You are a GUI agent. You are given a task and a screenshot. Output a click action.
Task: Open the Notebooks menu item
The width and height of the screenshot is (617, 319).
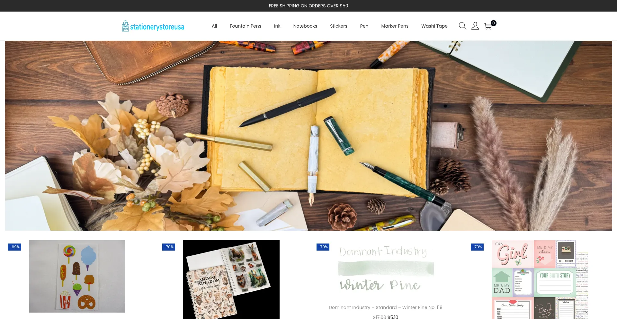305,26
